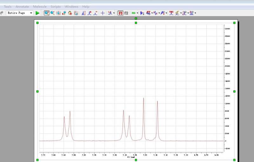254x162 pixels.
Task: Expand the last toolbar icon's dropdown arrow
Action: click(x=195, y=13)
